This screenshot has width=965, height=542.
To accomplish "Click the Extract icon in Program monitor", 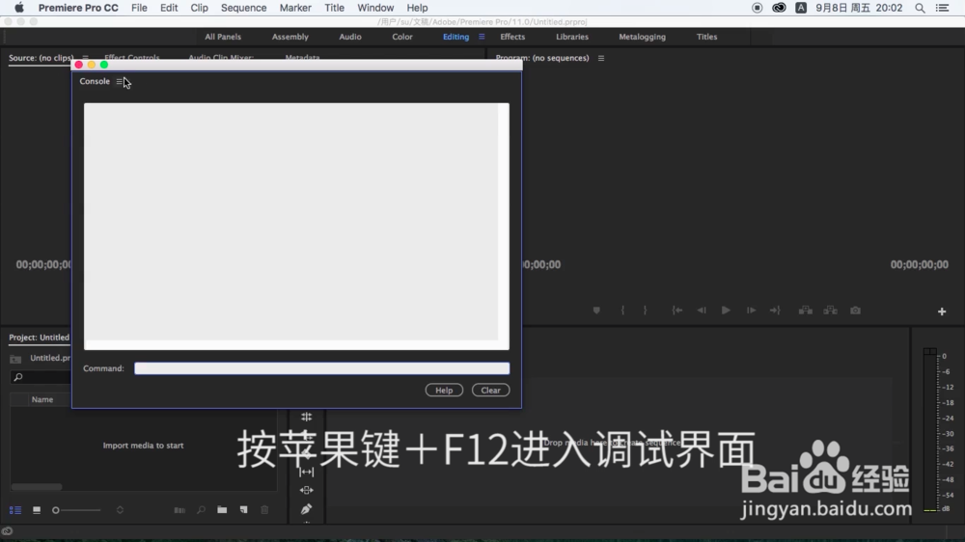I will coord(831,311).
